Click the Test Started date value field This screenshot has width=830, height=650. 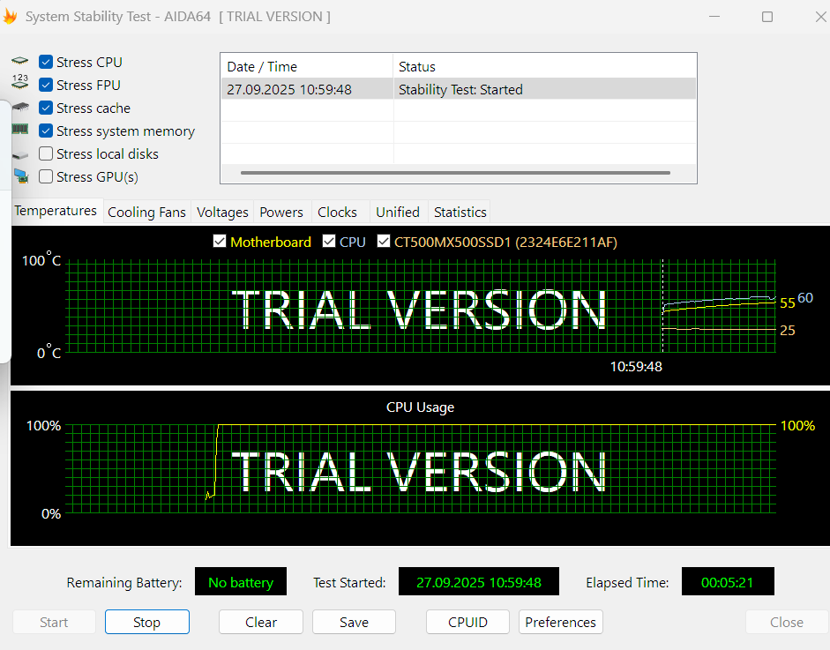coord(479,582)
